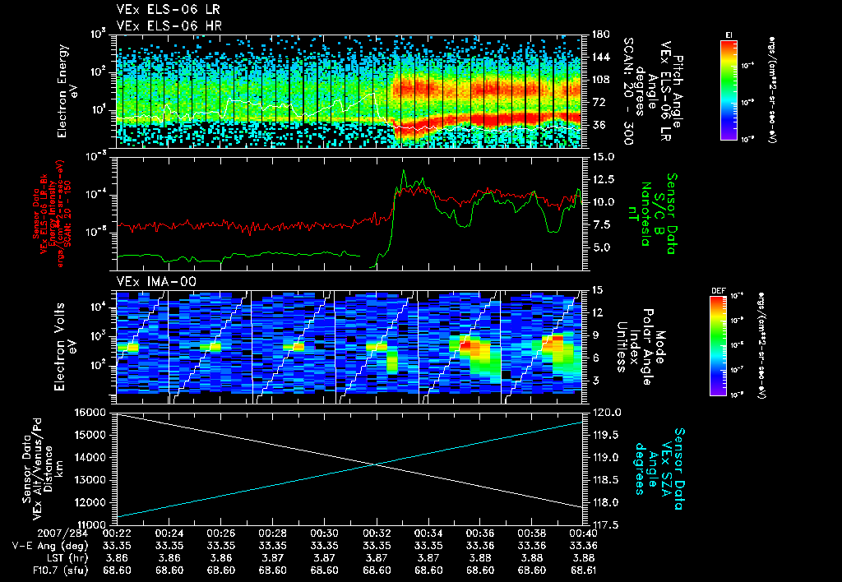842x582 pixels.
Task: Click the magnetic field line plot panel
Action: tap(349, 214)
